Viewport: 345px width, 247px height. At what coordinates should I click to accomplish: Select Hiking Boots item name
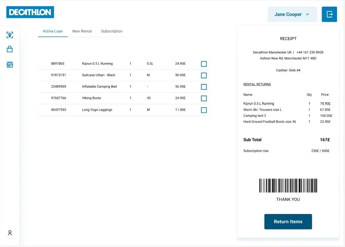[x=92, y=98]
